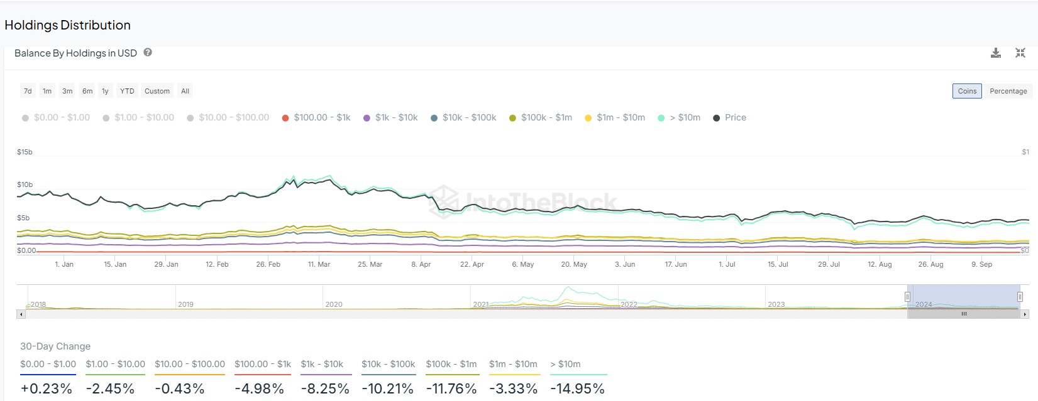This screenshot has width=1038, height=401.
Task: Switch to the Percentage view
Action: pos(1008,91)
